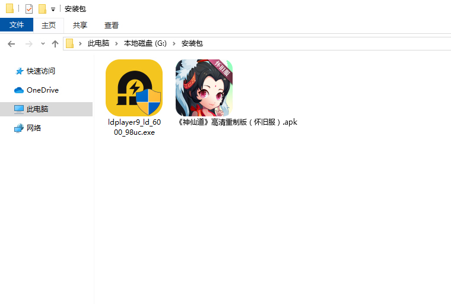Image resolution: width=451 pixels, height=304 pixels.
Task: Click the OneDrive cloud icon
Action: (19, 90)
